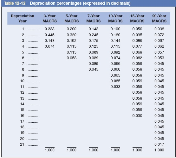The height and width of the screenshot is (158, 176).
Task: Click the 10-Year value 0.074
Action: coord(115,58)
